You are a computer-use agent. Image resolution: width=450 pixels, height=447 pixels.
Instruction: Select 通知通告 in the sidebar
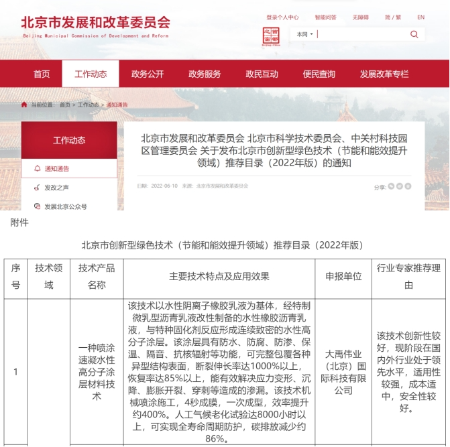69,168
